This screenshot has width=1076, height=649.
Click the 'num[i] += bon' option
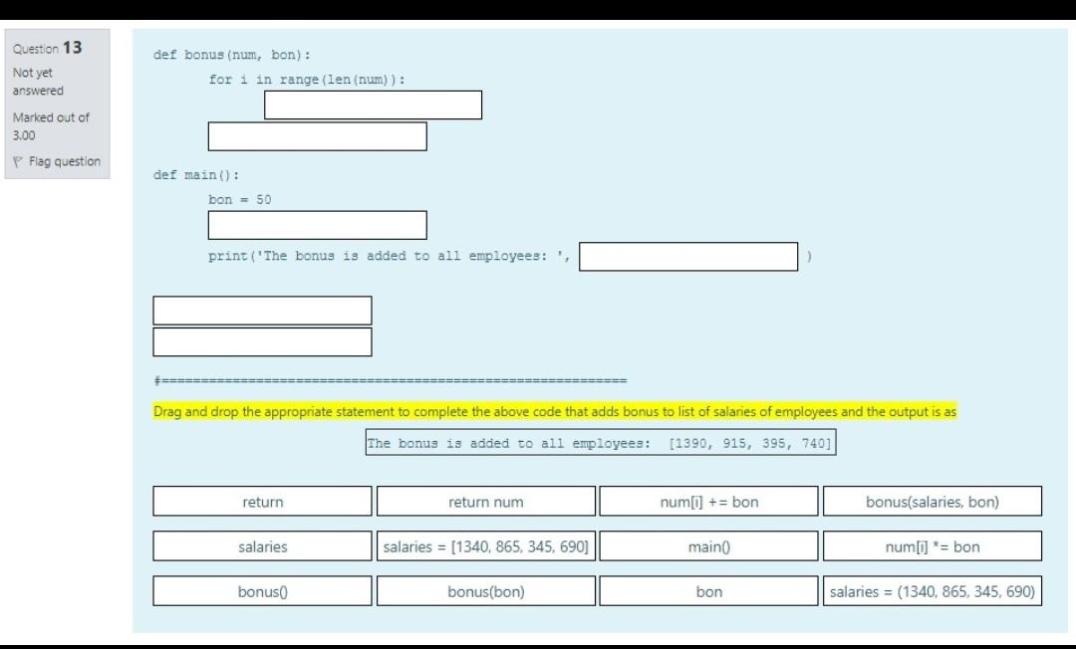(708, 501)
